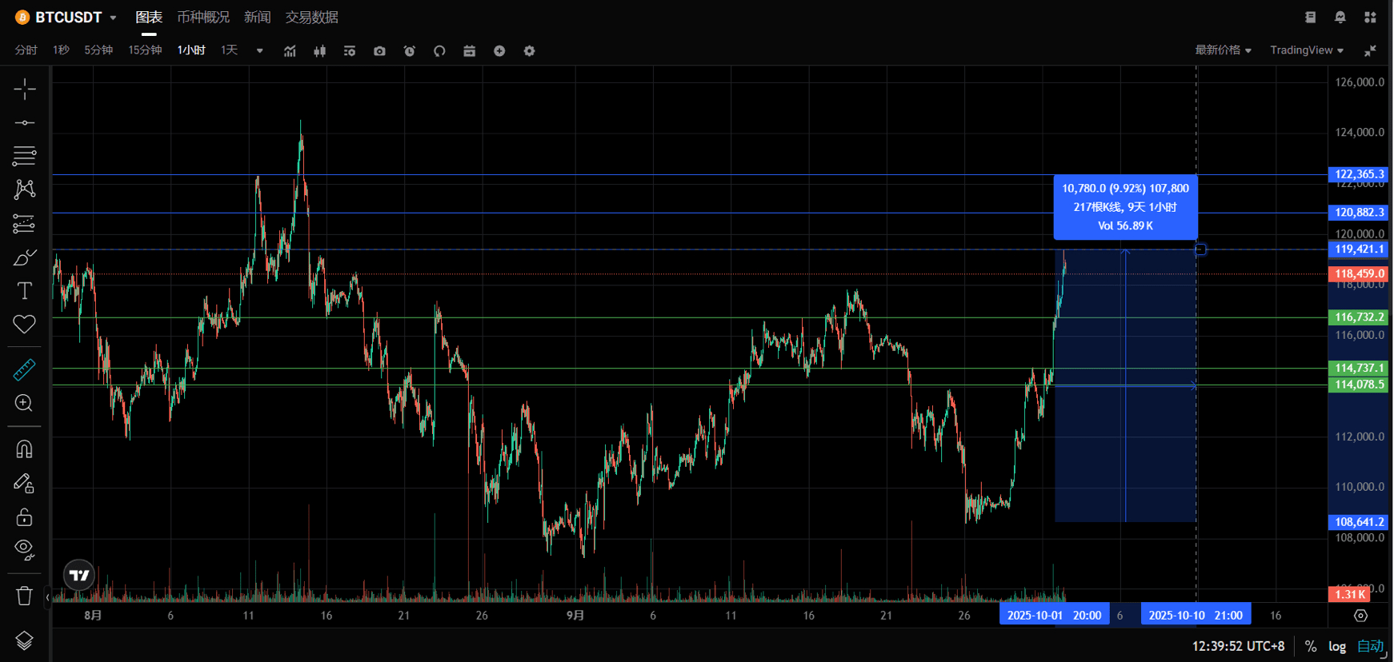
Task: Toggle lock all drawings padlock
Action: 24,517
